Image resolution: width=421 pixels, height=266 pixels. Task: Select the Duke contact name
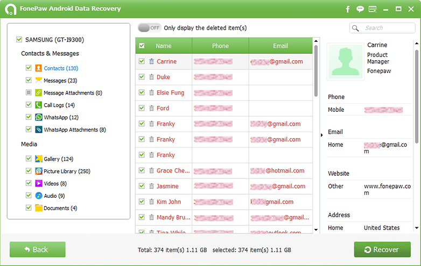(163, 77)
